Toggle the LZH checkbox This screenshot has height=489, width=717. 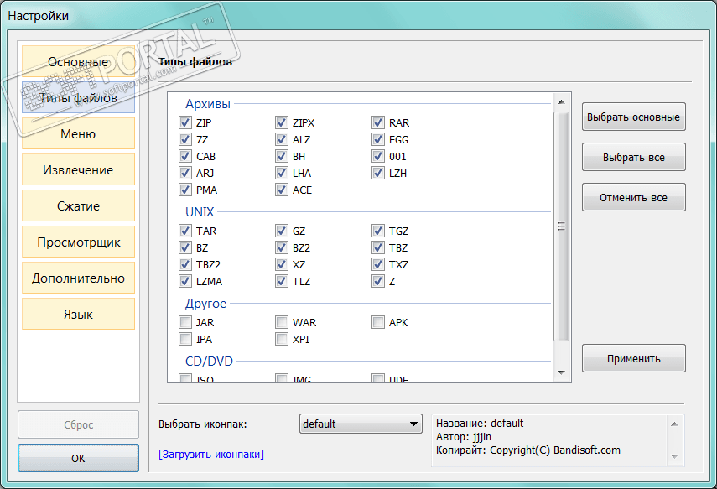click(378, 173)
